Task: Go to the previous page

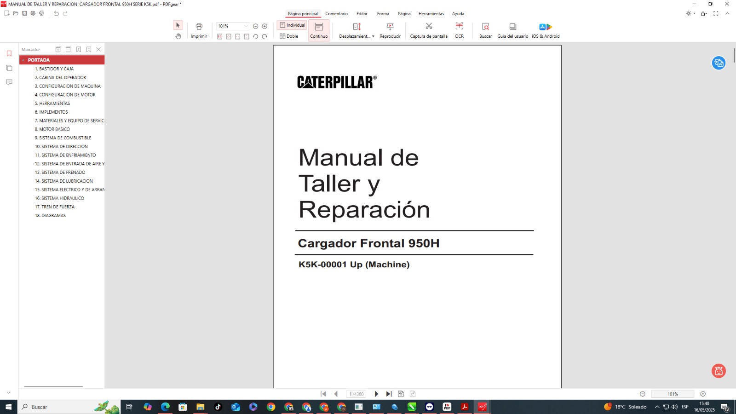Action: [x=336, y=394]
